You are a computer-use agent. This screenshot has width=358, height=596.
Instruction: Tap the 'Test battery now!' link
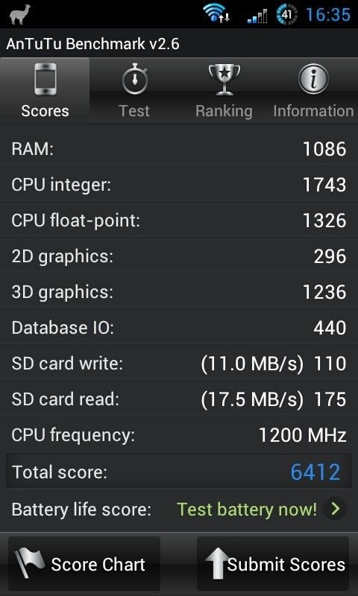247,509
